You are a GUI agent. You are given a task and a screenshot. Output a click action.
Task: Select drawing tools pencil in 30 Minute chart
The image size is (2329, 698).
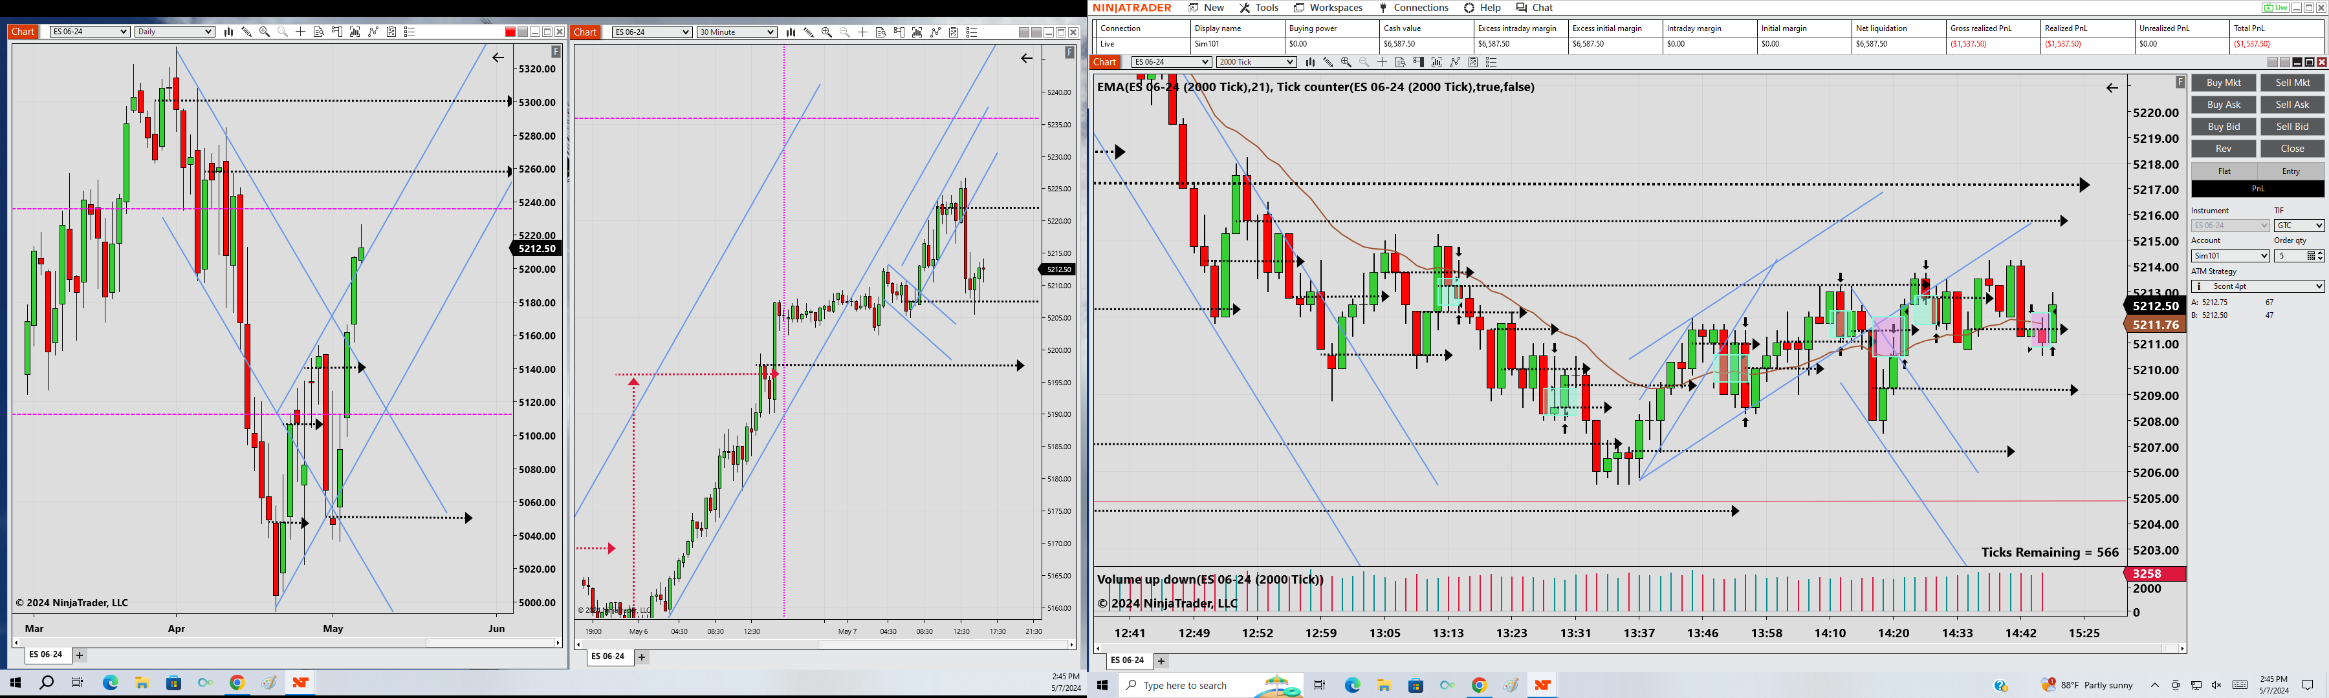tap(808, 32)
